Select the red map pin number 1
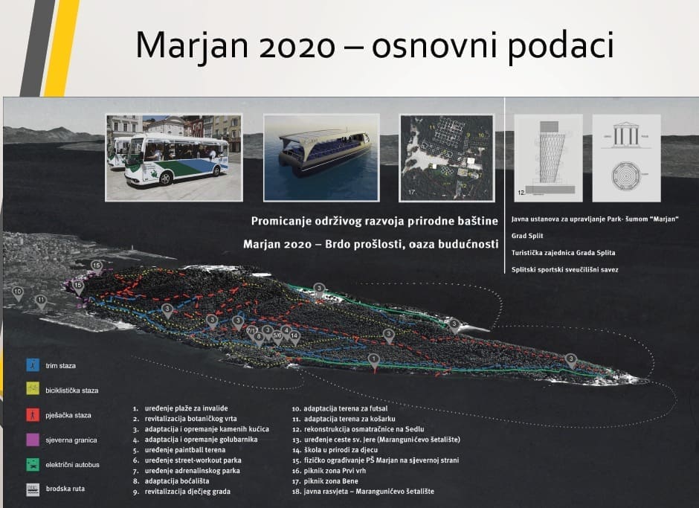The width and height of the screenshot is (699, 508). (x=373, y=361)
